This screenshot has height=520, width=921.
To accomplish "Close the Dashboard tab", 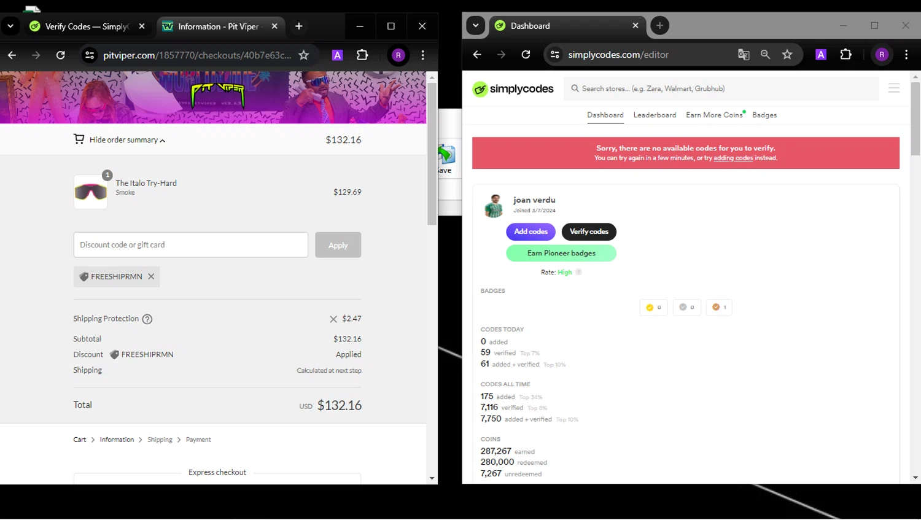I will click(x=635, y=26).
